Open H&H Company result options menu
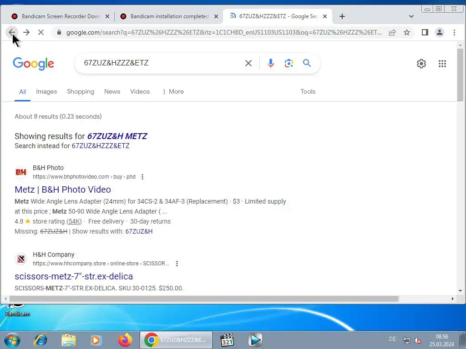Viewport: 466px width, 349px height. (x=177, y=264)
